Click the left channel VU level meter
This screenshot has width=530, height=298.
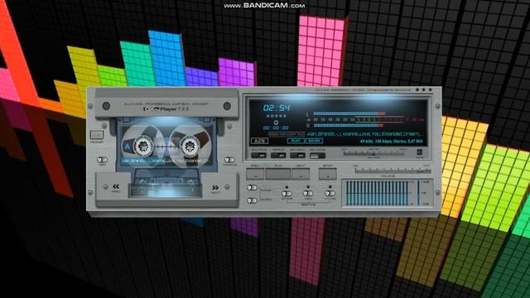tap(349, 114)
